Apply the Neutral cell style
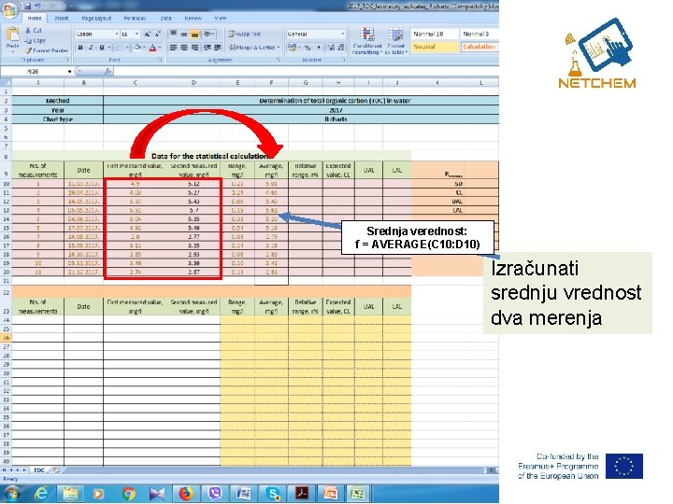This screenshot has height=504, width=673. point(435,47)
